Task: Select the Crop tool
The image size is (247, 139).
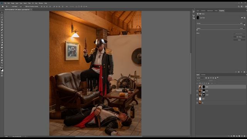Action: click(2, 22)
